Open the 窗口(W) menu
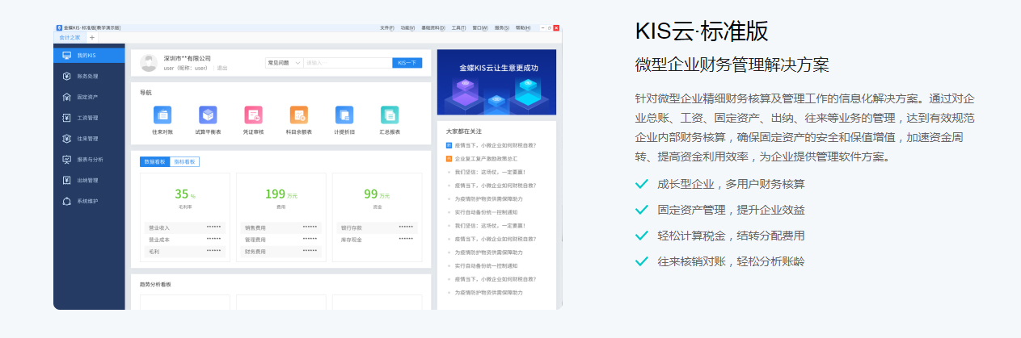The image size is (1021, 338). click(x=480, y=27)
